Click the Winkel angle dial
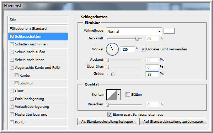The image size is (213, 133). pyautogui.click(x=112, y=49)
